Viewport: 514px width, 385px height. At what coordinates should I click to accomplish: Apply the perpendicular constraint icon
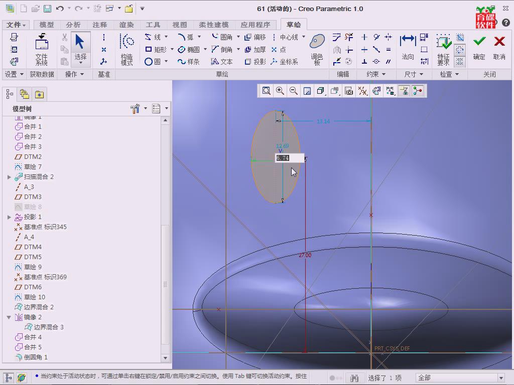click(364, 62)
